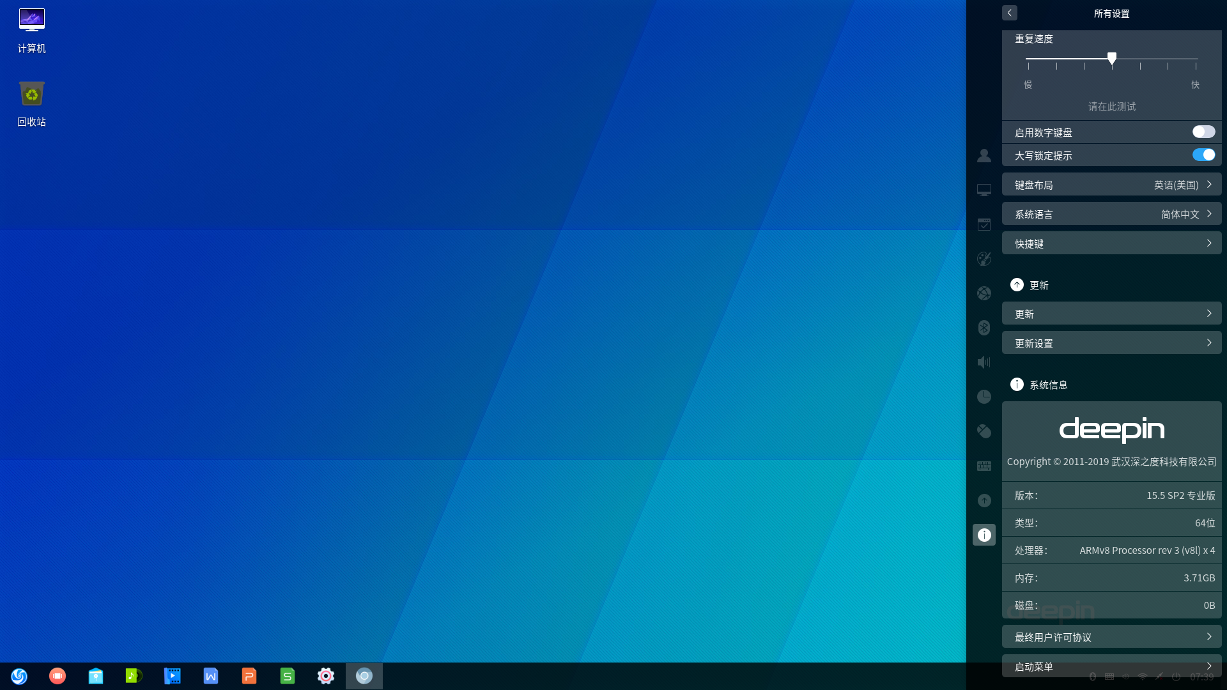Click the ARMv8 Processor text
The height and width of the screenshot is (690, 1227).
(x=1148, y=551)
